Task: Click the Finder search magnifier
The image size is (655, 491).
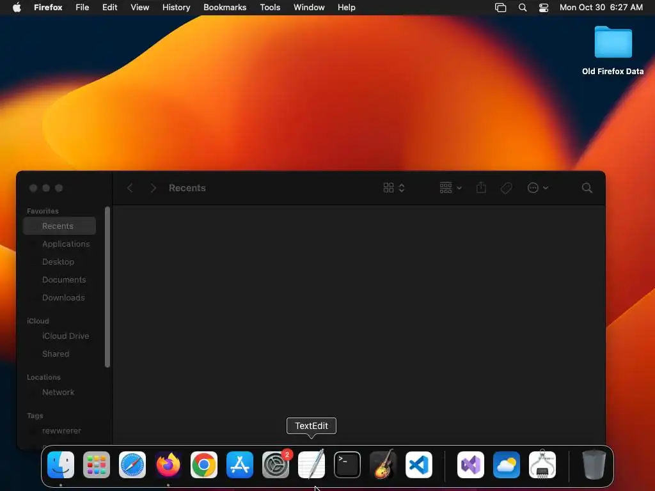Action: coord(587,188)
